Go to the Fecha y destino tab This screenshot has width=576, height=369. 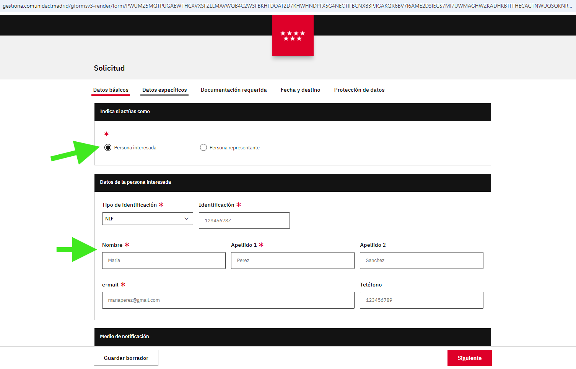300,90
